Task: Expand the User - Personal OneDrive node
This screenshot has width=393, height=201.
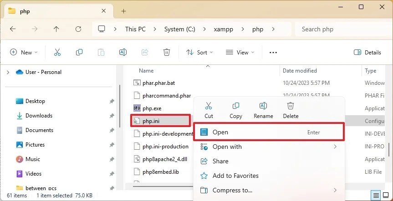Action: (x=8, y=72)
